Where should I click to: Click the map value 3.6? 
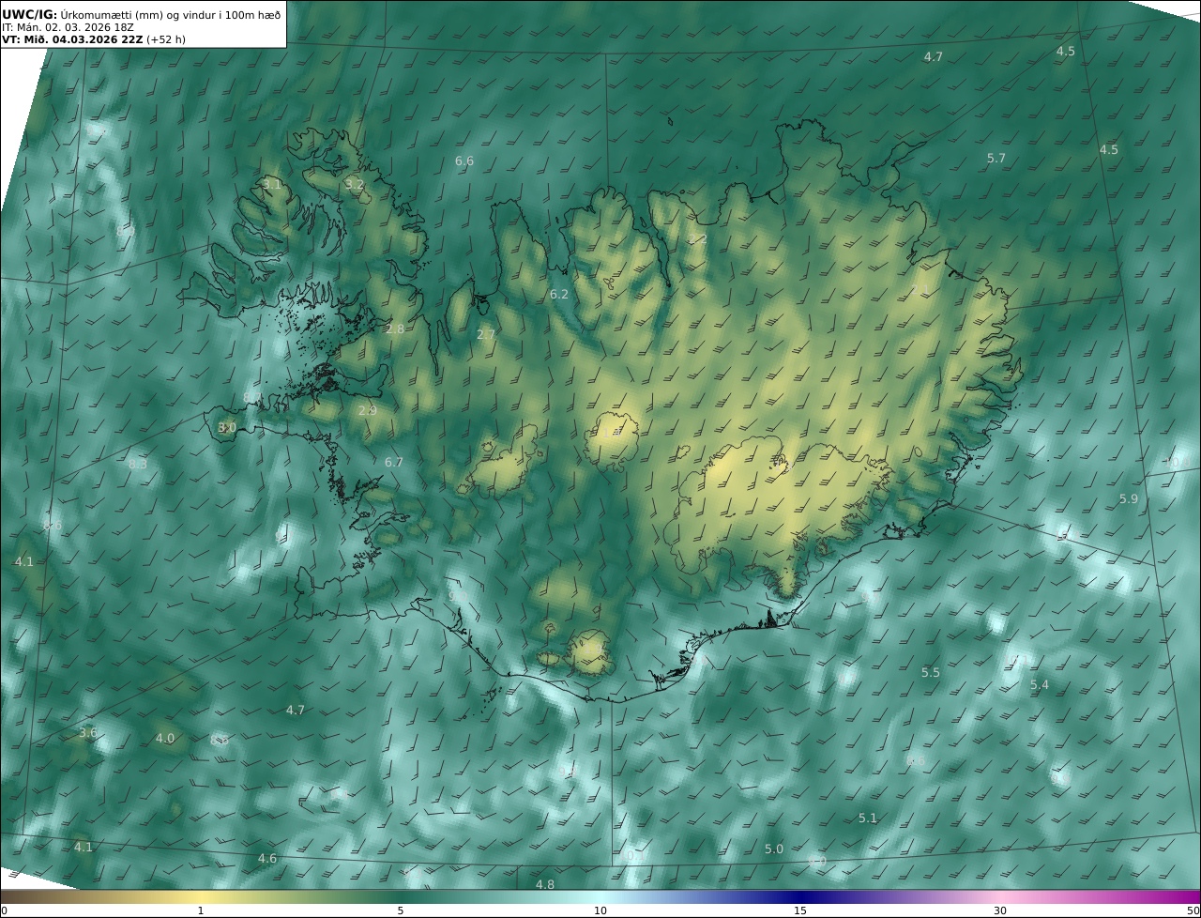(x=87, y=733)
